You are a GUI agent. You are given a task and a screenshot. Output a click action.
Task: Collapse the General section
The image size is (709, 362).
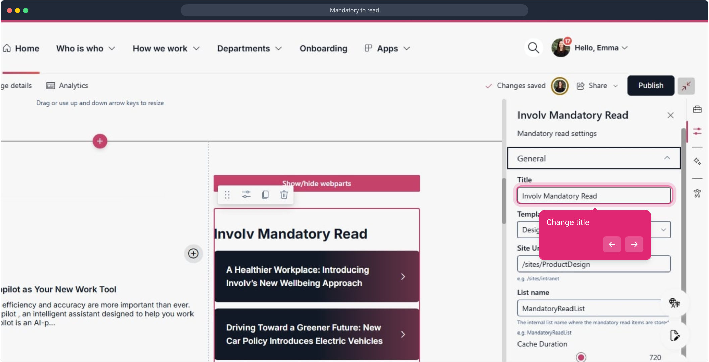coord(594,158)
